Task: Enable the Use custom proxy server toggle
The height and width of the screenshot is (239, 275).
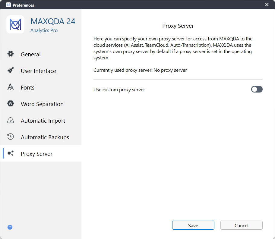Action: click(x=257, y=89)
